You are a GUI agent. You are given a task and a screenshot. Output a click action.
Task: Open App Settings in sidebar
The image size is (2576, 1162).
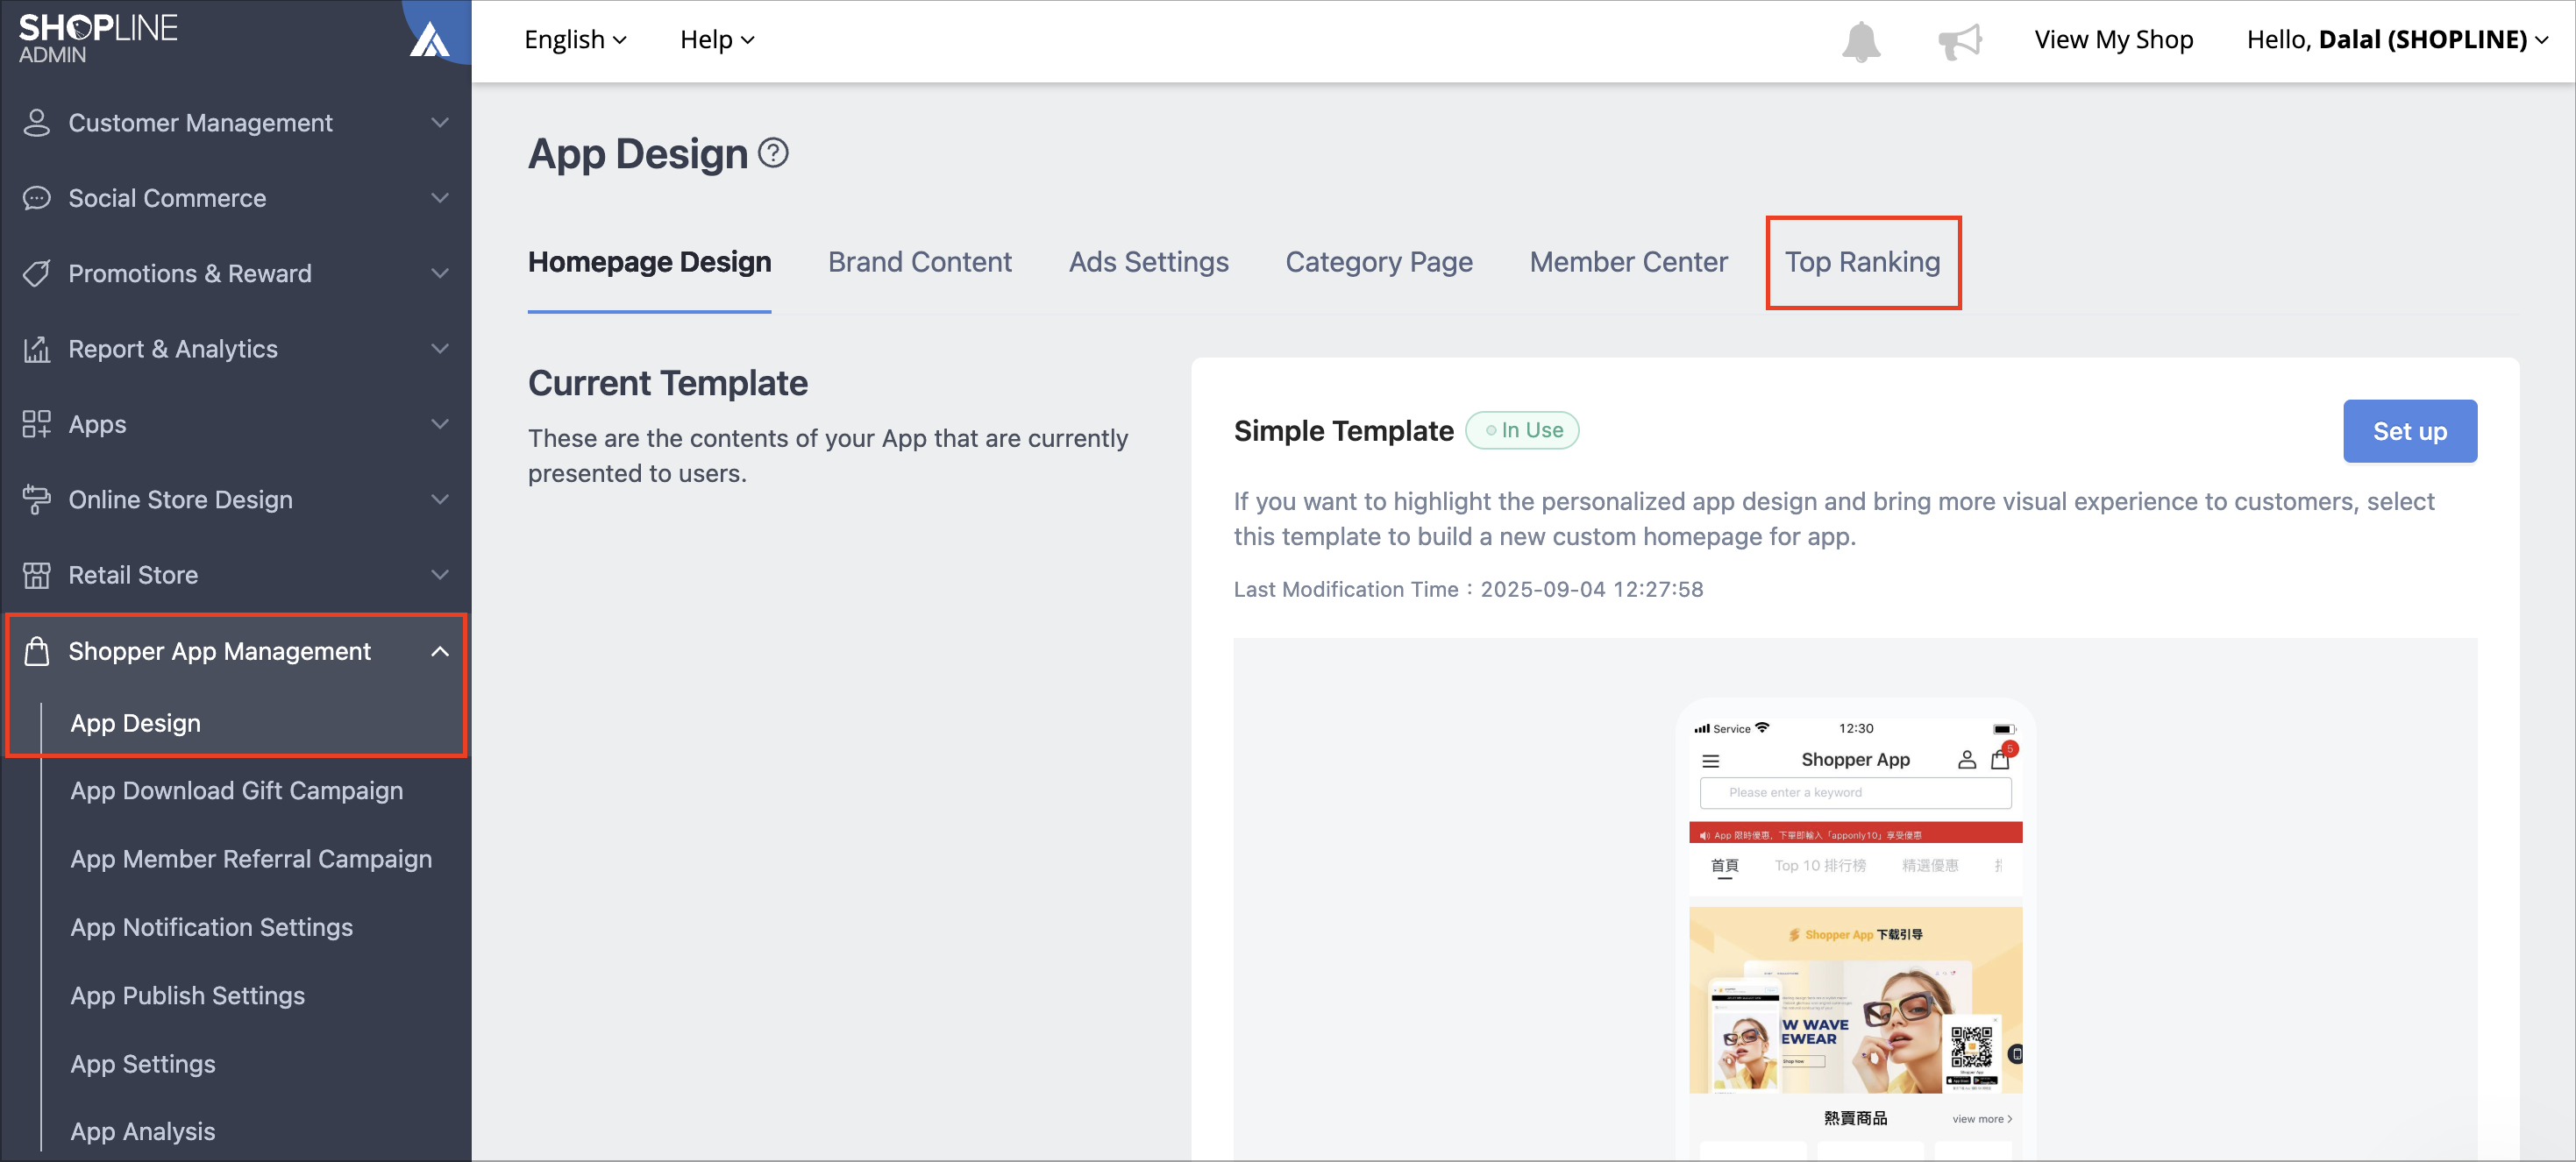[x=142, y=1063]
